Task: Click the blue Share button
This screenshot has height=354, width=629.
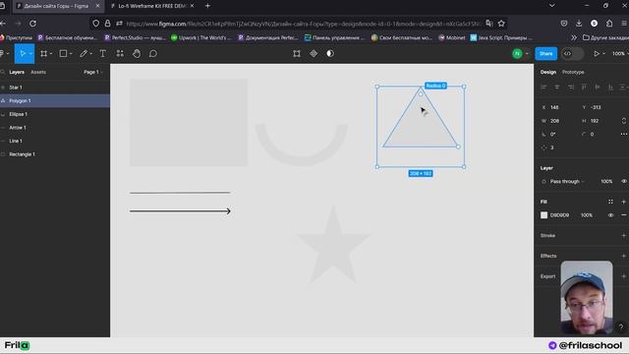Action: pyautogui.click(x=546, y=54)
